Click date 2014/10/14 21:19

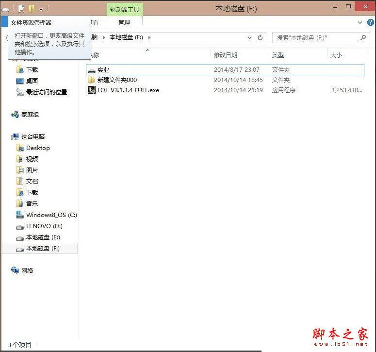(238, 90)
